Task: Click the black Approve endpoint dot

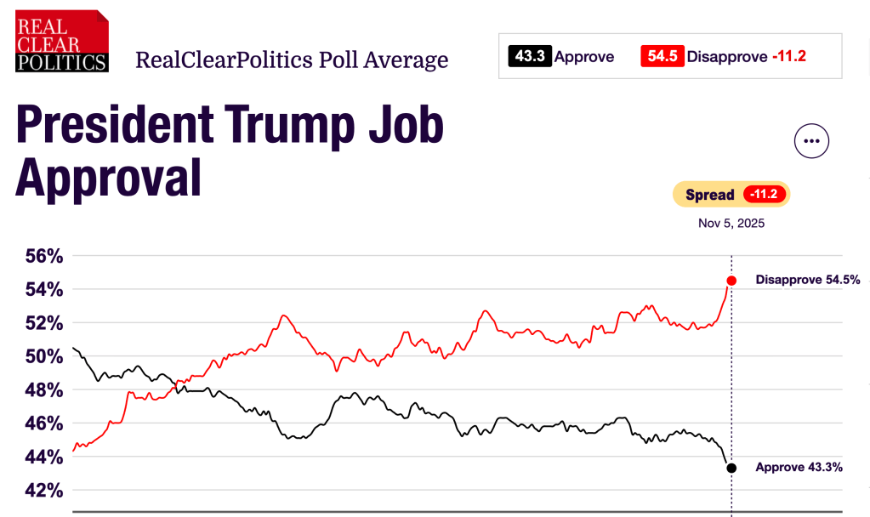Action: pos(731,468)
